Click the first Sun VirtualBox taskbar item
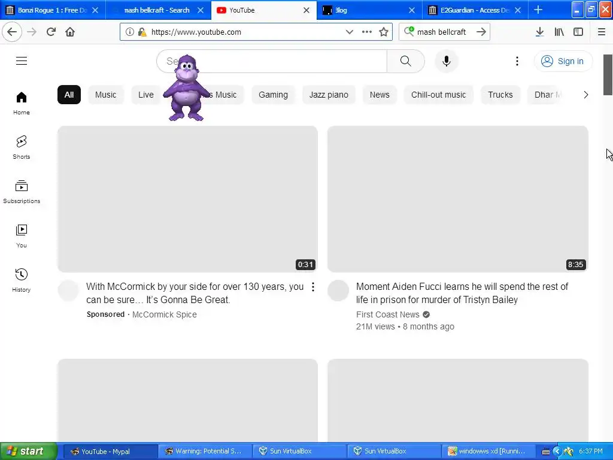Image resolution: width=613 pixels, height=460 pixels. (x=299, y=451)
